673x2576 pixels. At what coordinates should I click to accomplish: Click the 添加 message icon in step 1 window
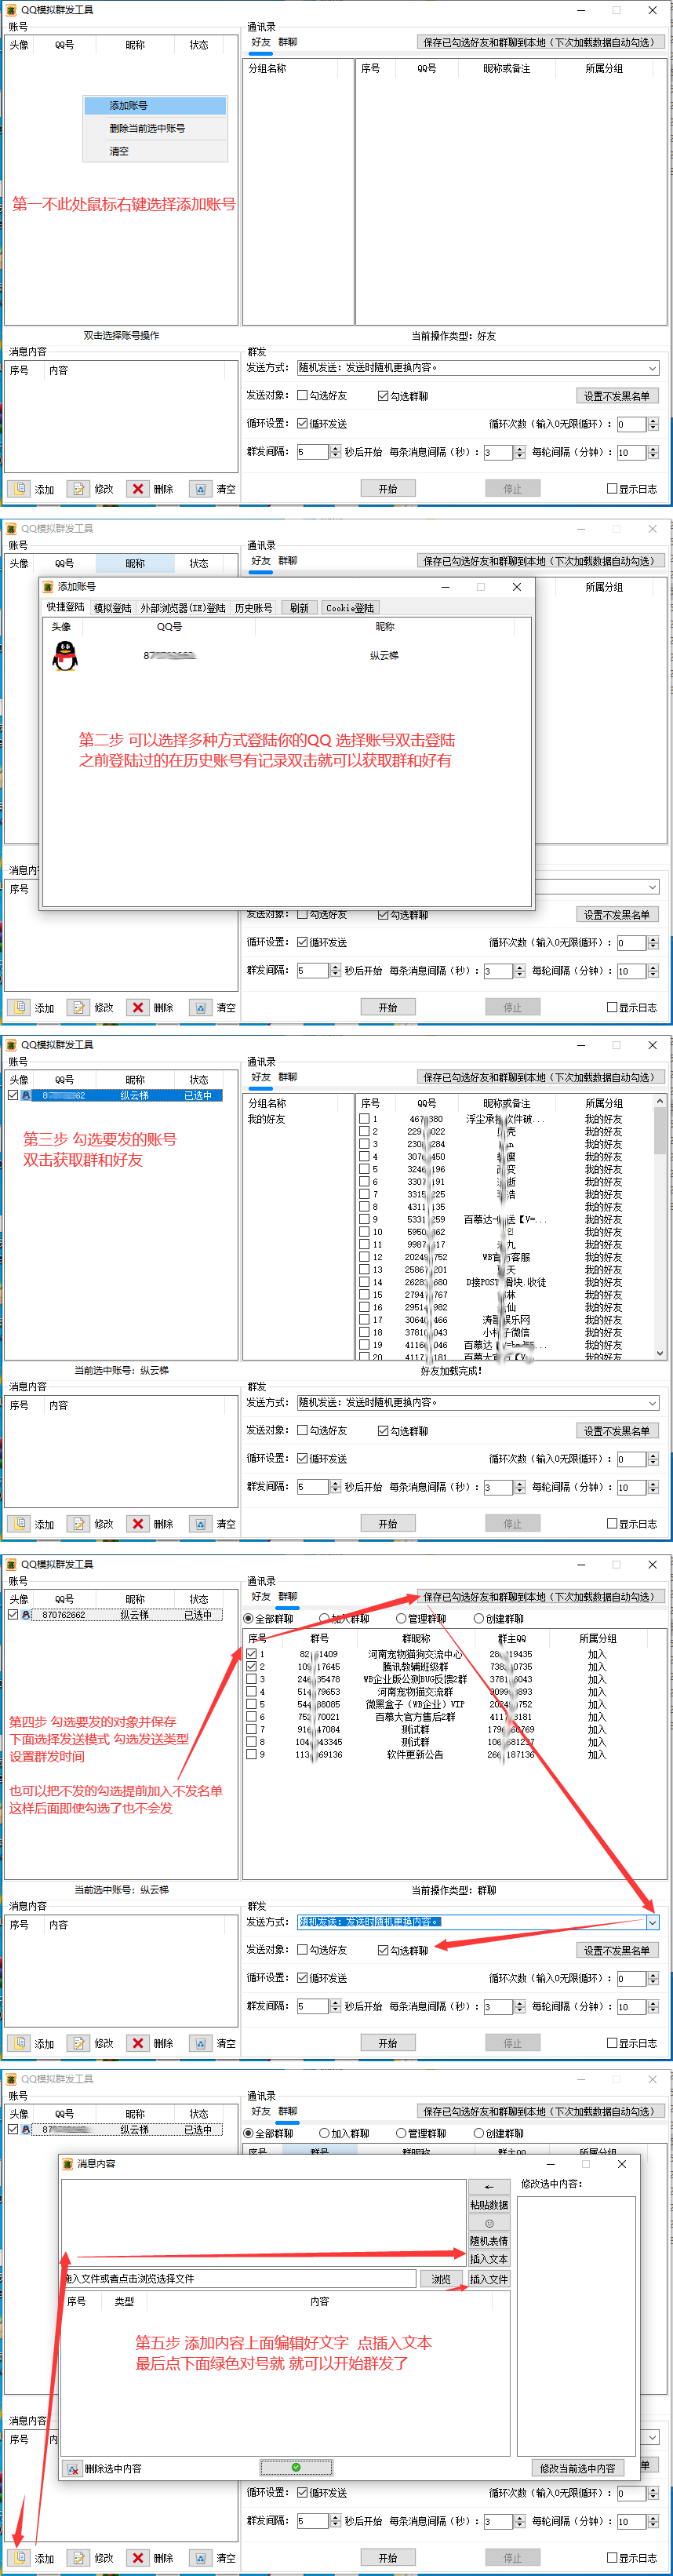click(x=20, y=489)
